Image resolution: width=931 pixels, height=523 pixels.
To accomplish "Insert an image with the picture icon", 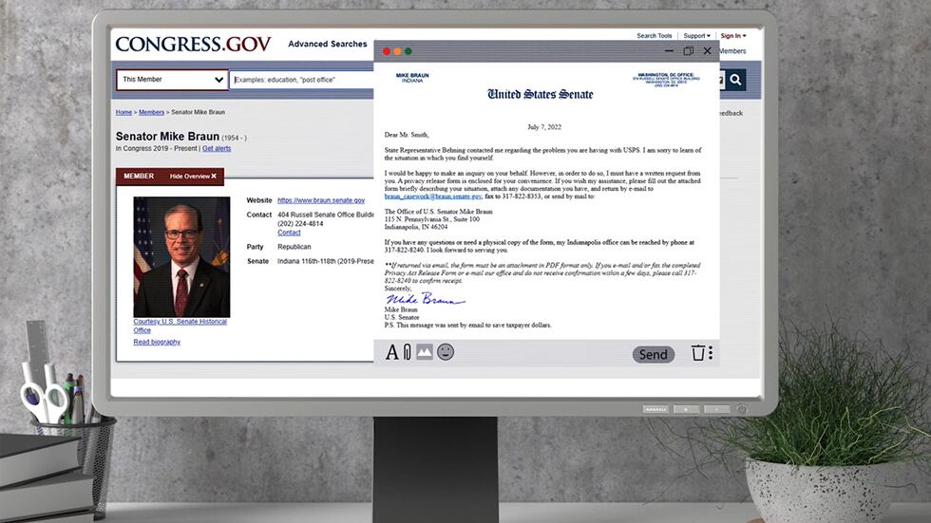I will pos(424,352).
